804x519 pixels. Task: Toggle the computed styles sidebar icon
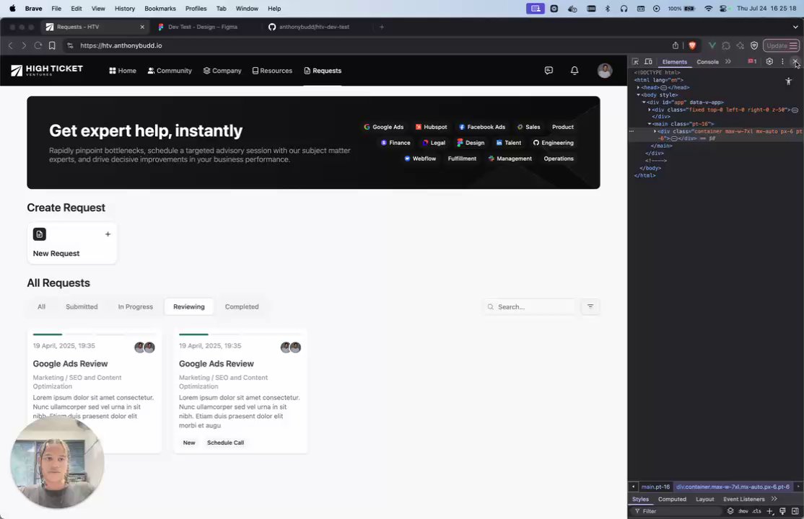click(x=795, y=511)
